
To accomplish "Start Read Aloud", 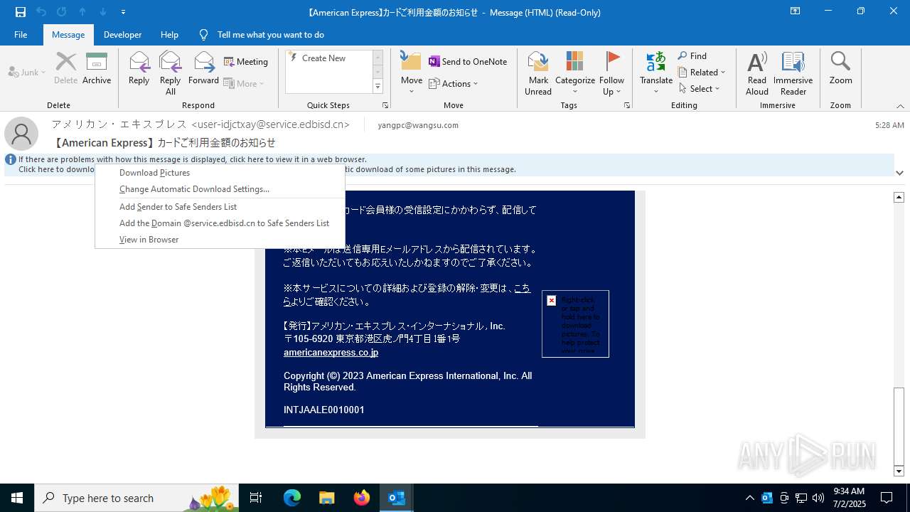I will (757, 73).
